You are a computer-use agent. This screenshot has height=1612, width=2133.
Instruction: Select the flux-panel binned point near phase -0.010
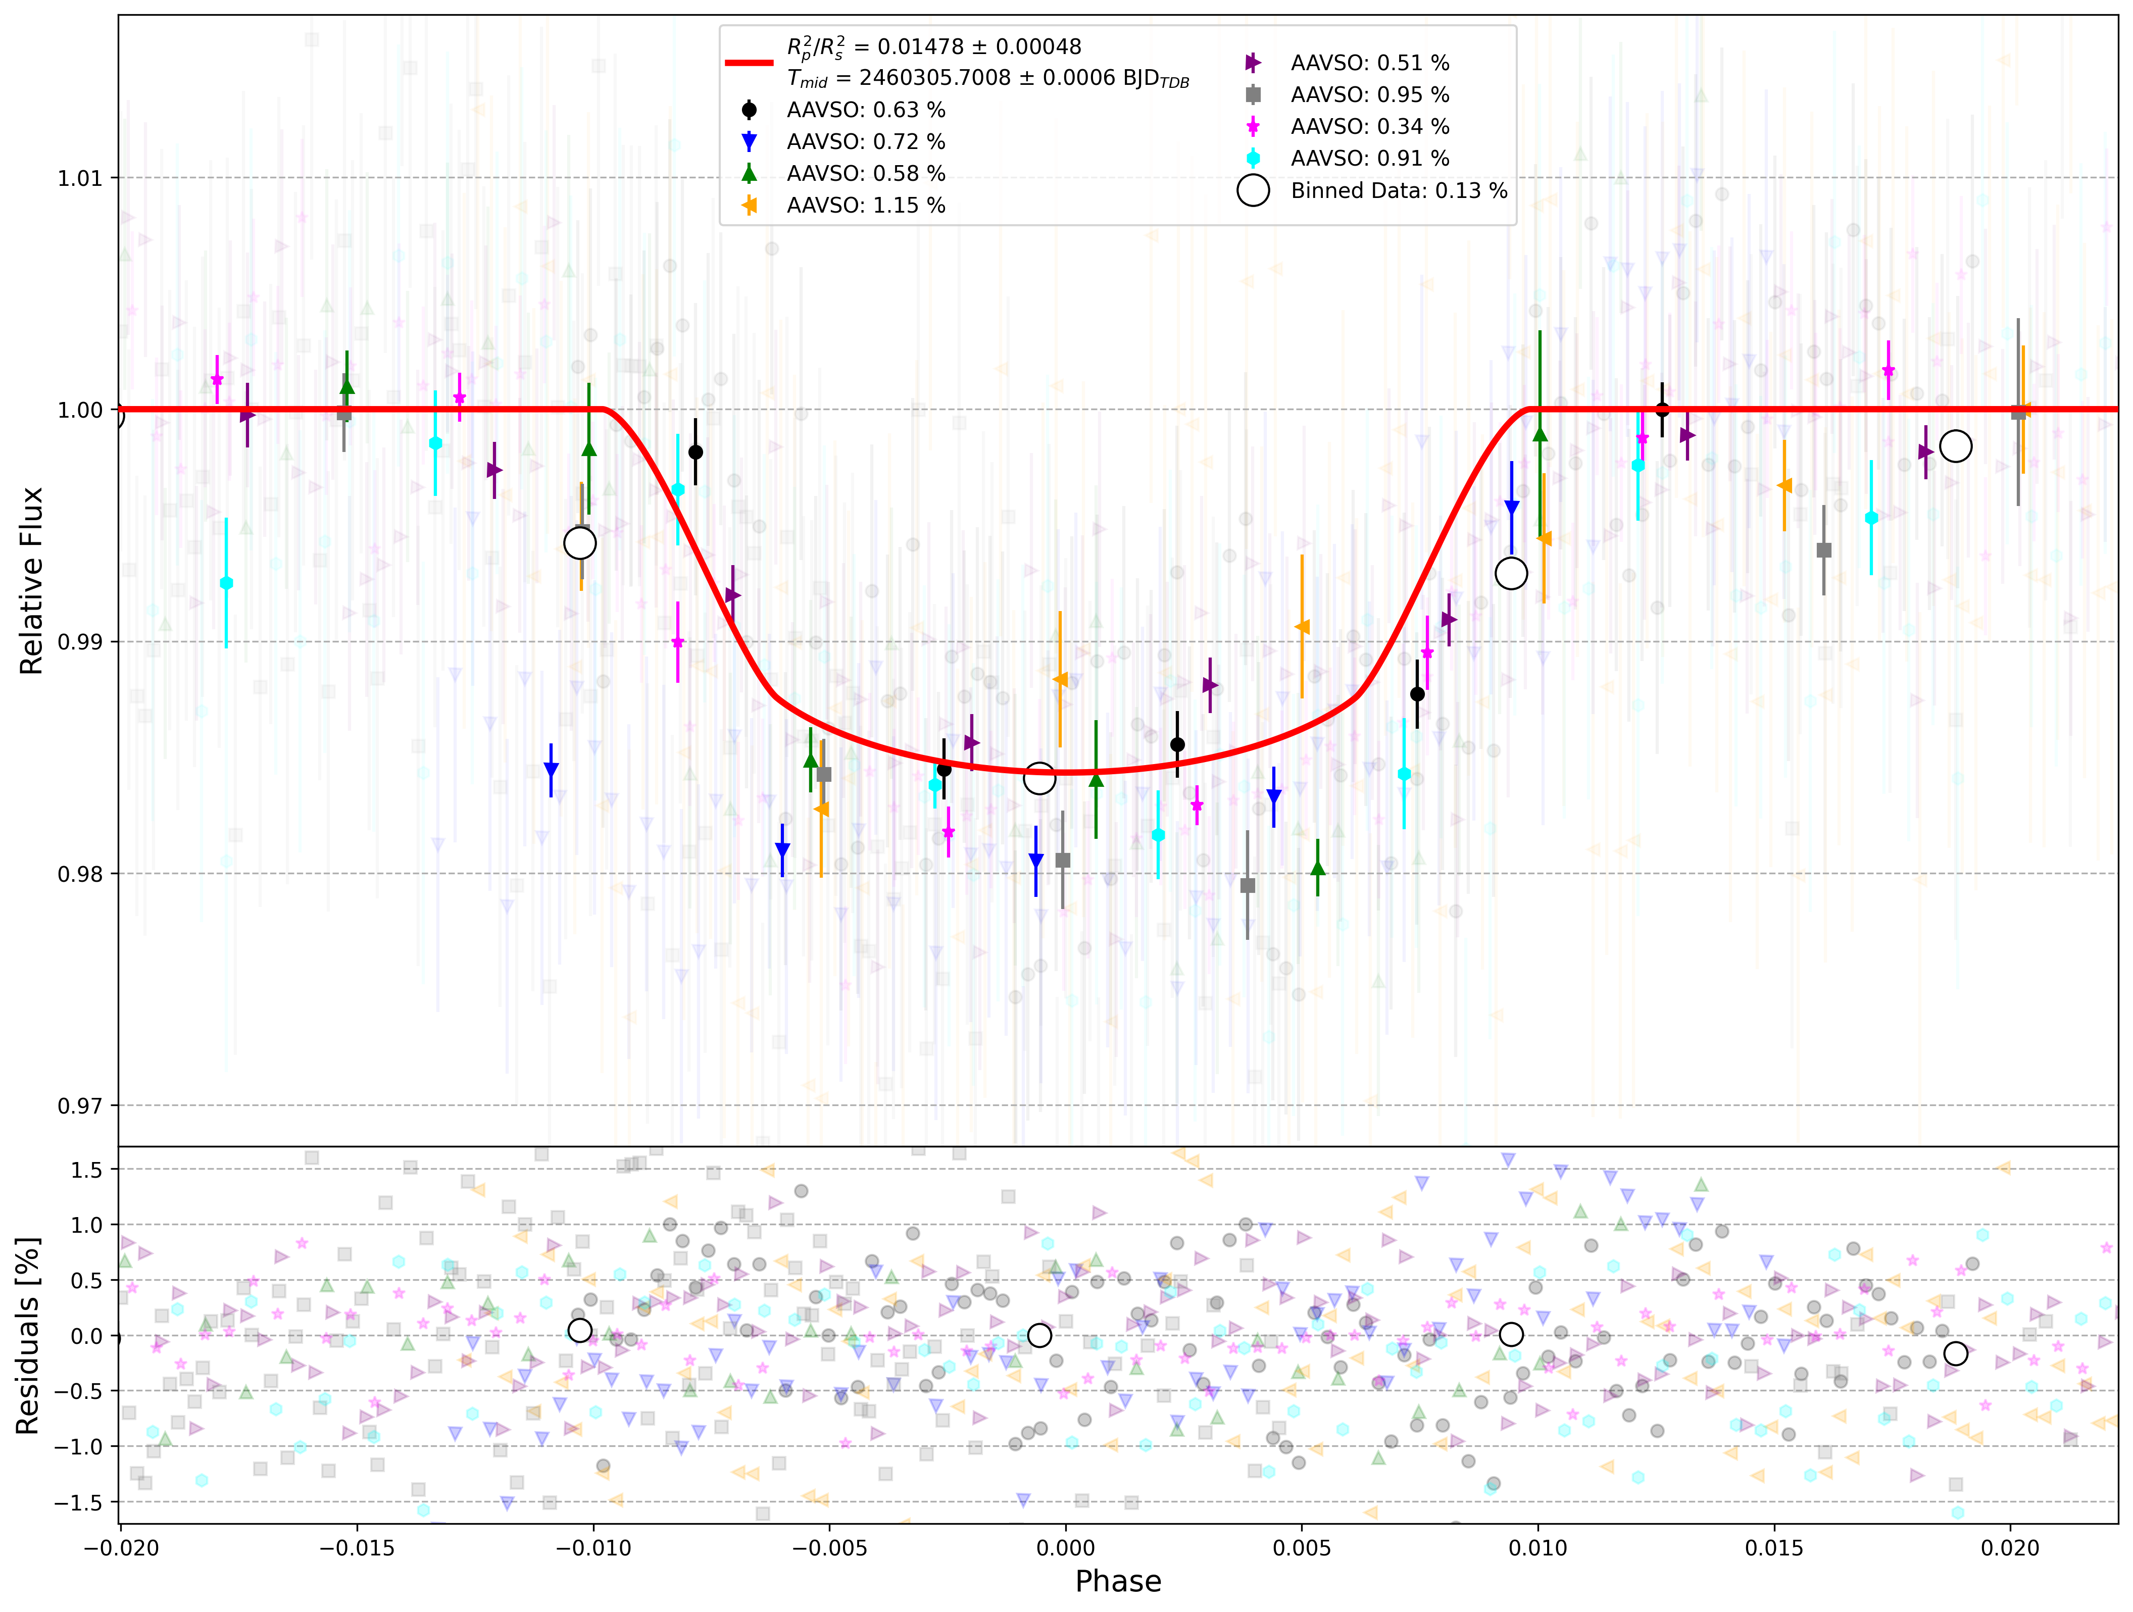coord(579,543)
